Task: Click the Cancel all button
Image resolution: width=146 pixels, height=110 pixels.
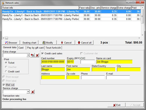Action: 84,43
